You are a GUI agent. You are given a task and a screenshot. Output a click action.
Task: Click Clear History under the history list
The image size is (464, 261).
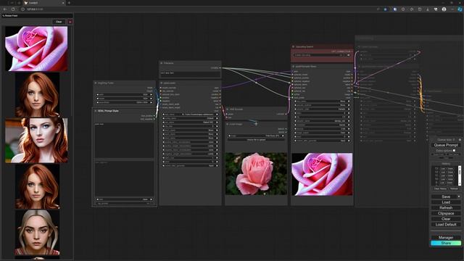pos(440,188)
